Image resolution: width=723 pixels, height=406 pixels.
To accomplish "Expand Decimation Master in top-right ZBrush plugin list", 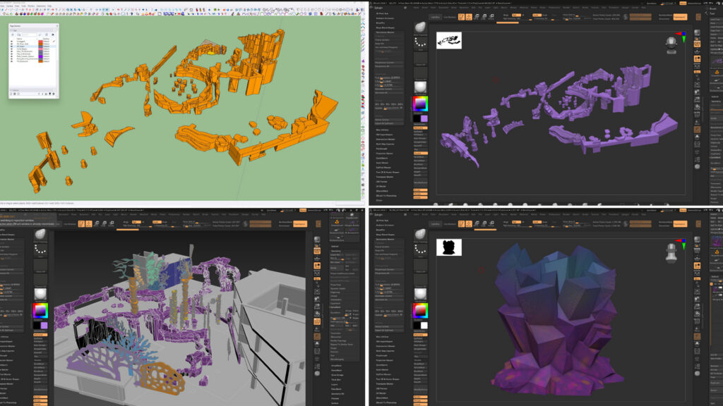I will point(386,32).
